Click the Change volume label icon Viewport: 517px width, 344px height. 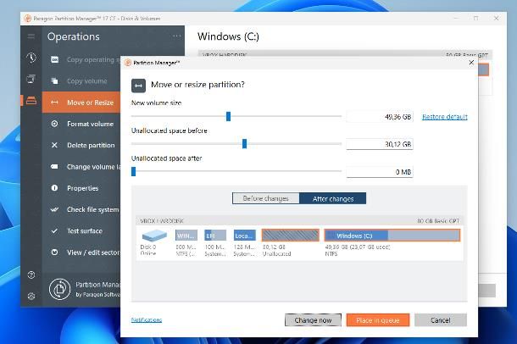click(55, 167)
